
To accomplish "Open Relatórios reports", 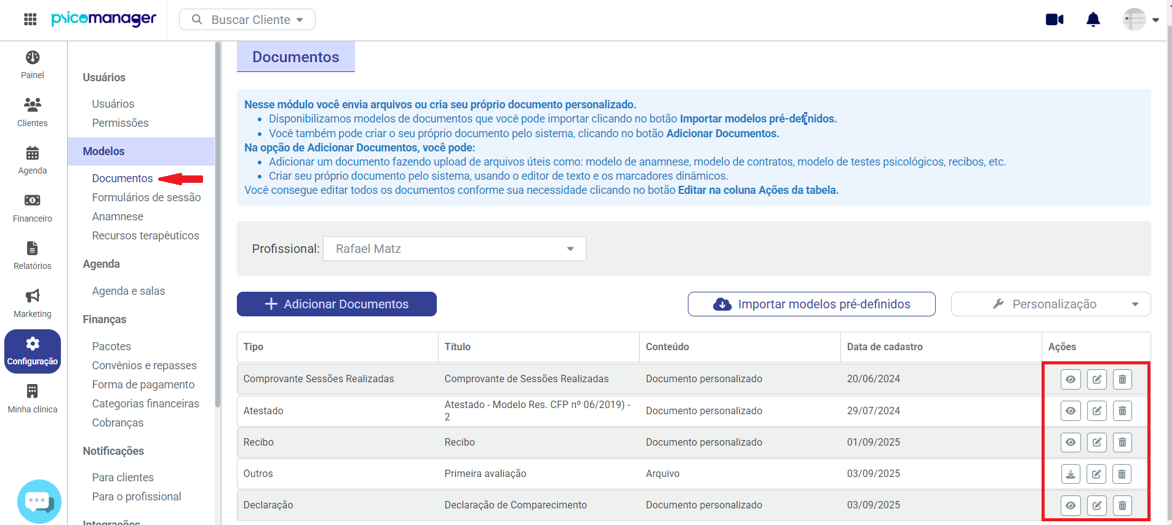I will pos(33,255).
